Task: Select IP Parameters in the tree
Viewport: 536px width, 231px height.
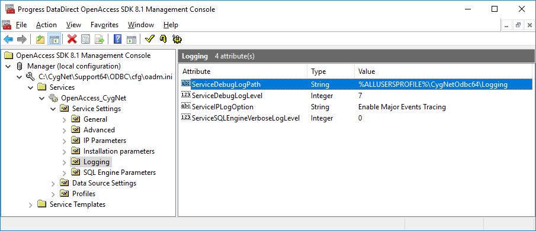Action: coord(105,141)
